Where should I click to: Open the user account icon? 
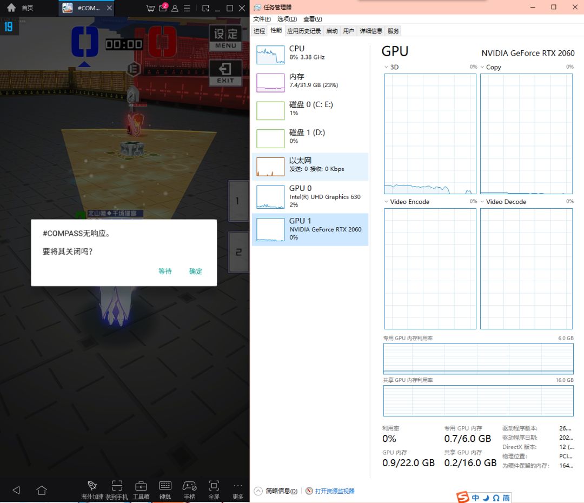click(x=175, y=8)
